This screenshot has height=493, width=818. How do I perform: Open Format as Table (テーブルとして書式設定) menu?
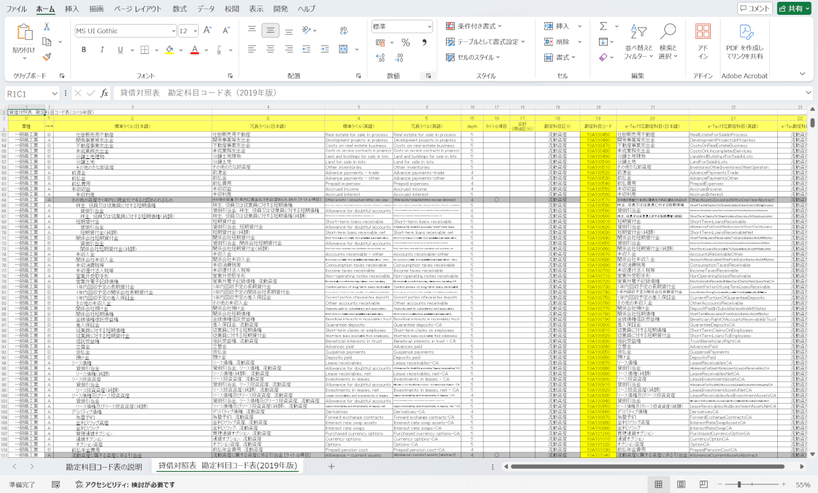click(485, 42)
